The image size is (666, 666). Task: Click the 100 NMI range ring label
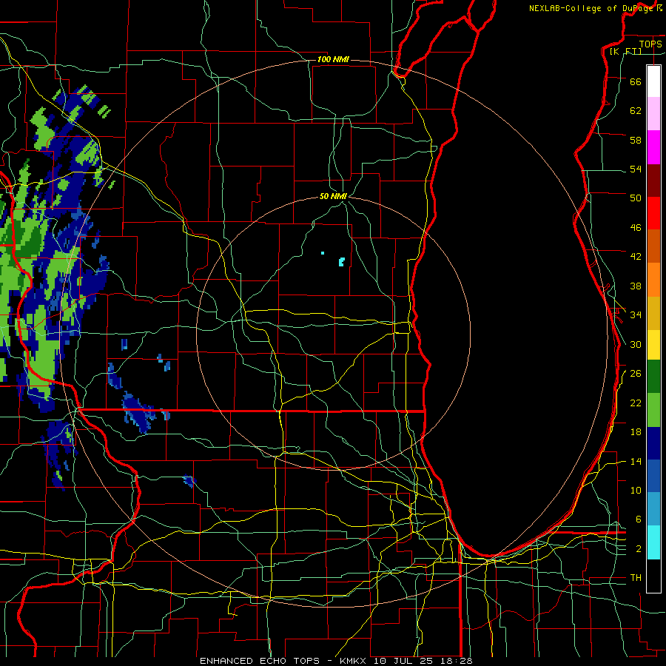coord(333,59)
